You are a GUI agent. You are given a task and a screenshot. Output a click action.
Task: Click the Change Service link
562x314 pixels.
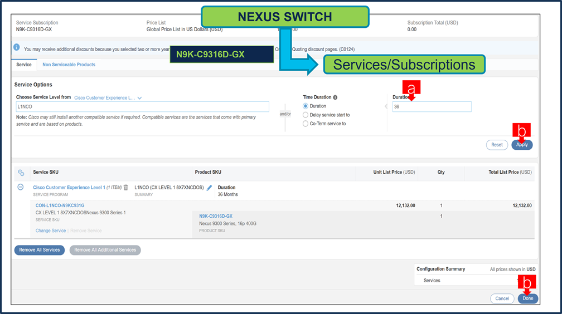[x=51, y=230]
